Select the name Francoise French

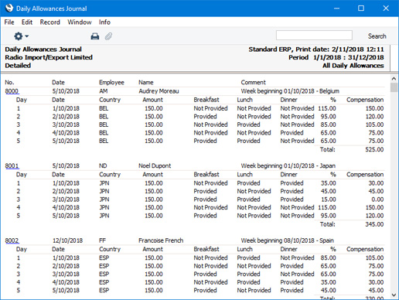tap(161, 240)
